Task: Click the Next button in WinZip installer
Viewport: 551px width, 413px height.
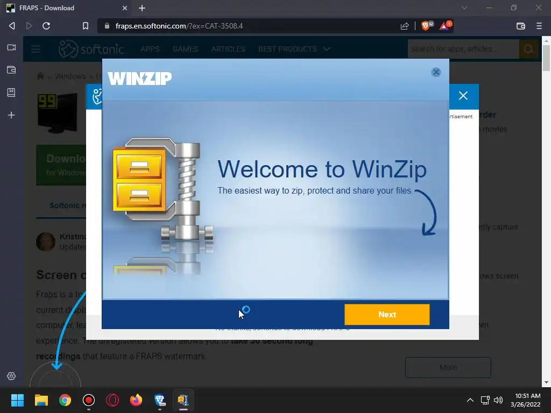Action: (x=387, y=314)
